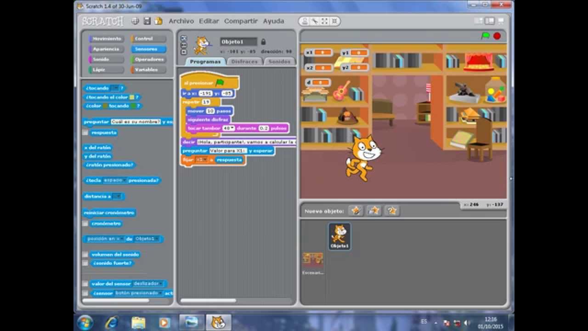
Task: Toggle the valor del sensor checkbox
Action: [85, 284]
